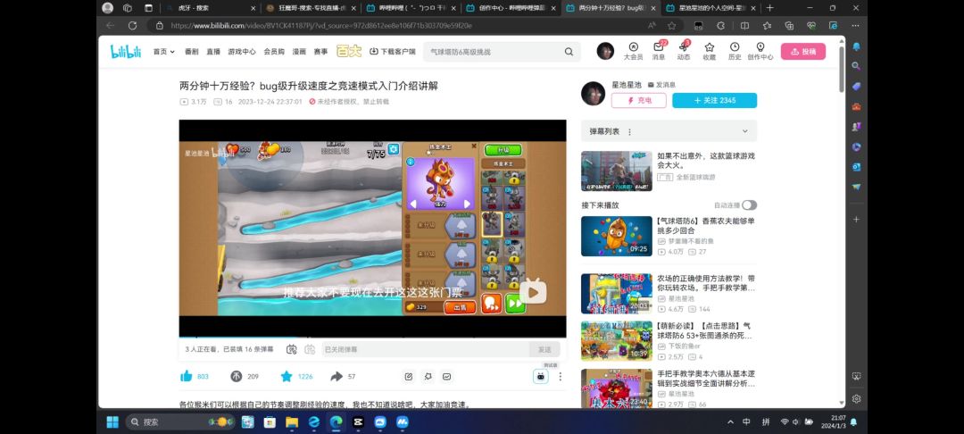Screen dimensions: 964x434
Task: Click the bilibili search input field
Action: point(492,52)
